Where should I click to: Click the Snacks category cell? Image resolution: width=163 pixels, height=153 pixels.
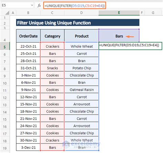click(x=52, y=68)
